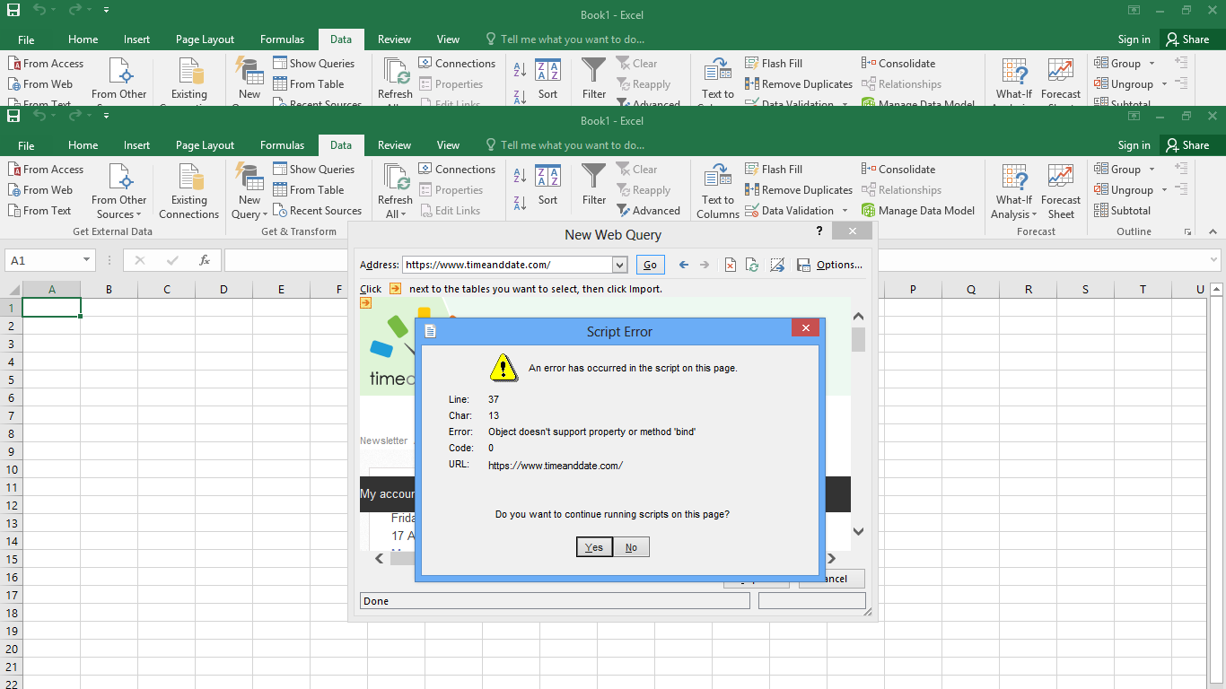Switch to Home tab in lower ribbon

83,145
